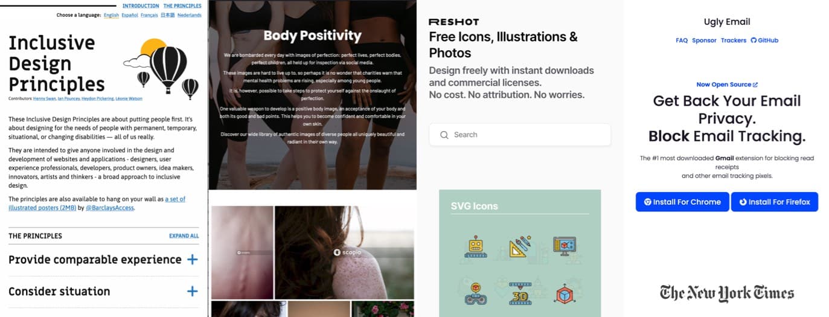The image size is (829, 317).
Task: Click Expand All principles link
Action: click(184, 236)
